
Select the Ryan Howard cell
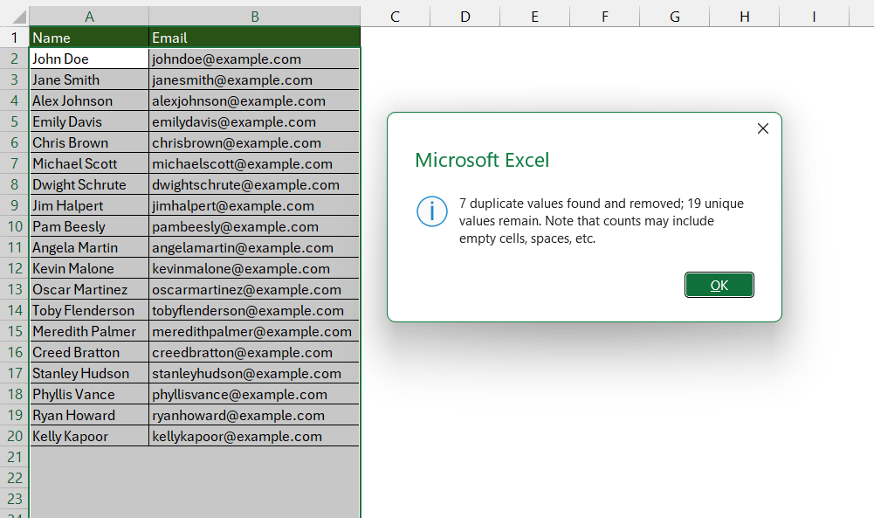[x=89, y=416]
